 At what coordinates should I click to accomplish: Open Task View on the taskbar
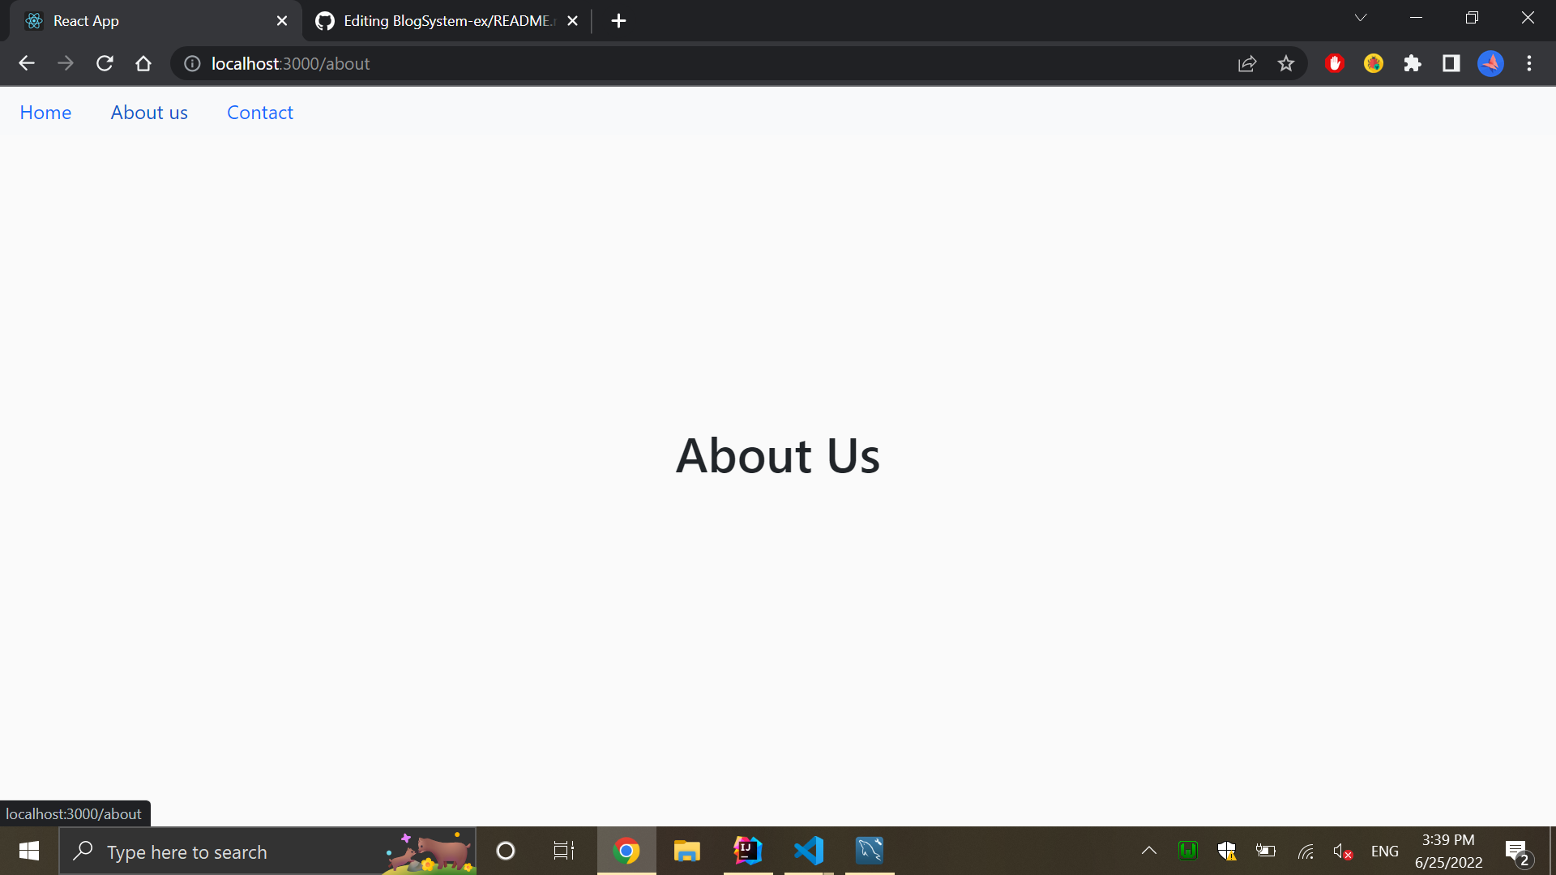pyautogui.click(x=563, y=851)
